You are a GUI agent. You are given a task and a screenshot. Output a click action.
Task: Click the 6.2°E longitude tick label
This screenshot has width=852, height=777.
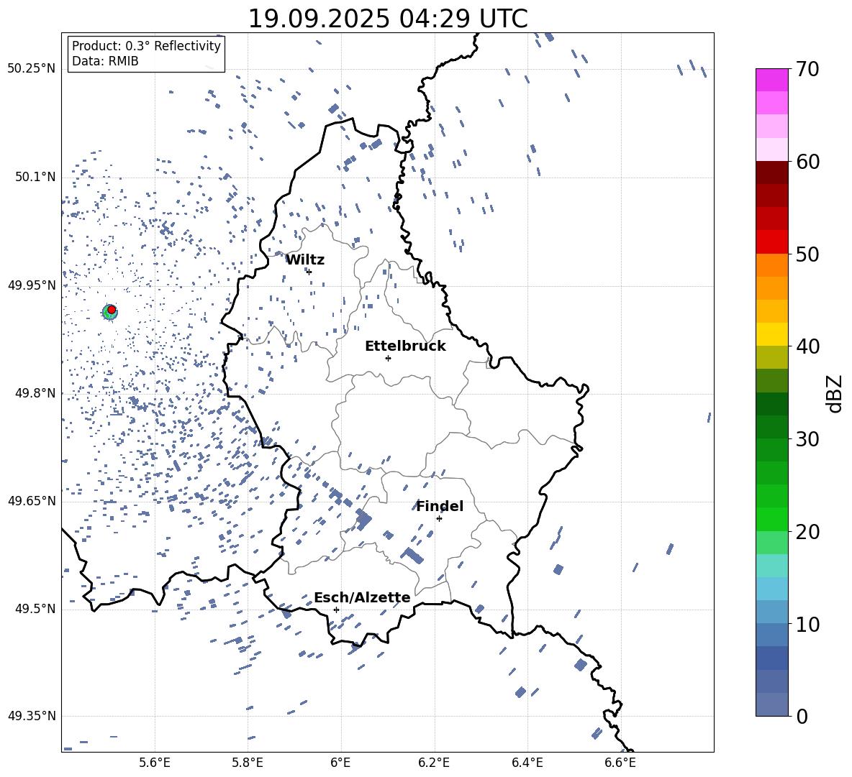point(434,762)
